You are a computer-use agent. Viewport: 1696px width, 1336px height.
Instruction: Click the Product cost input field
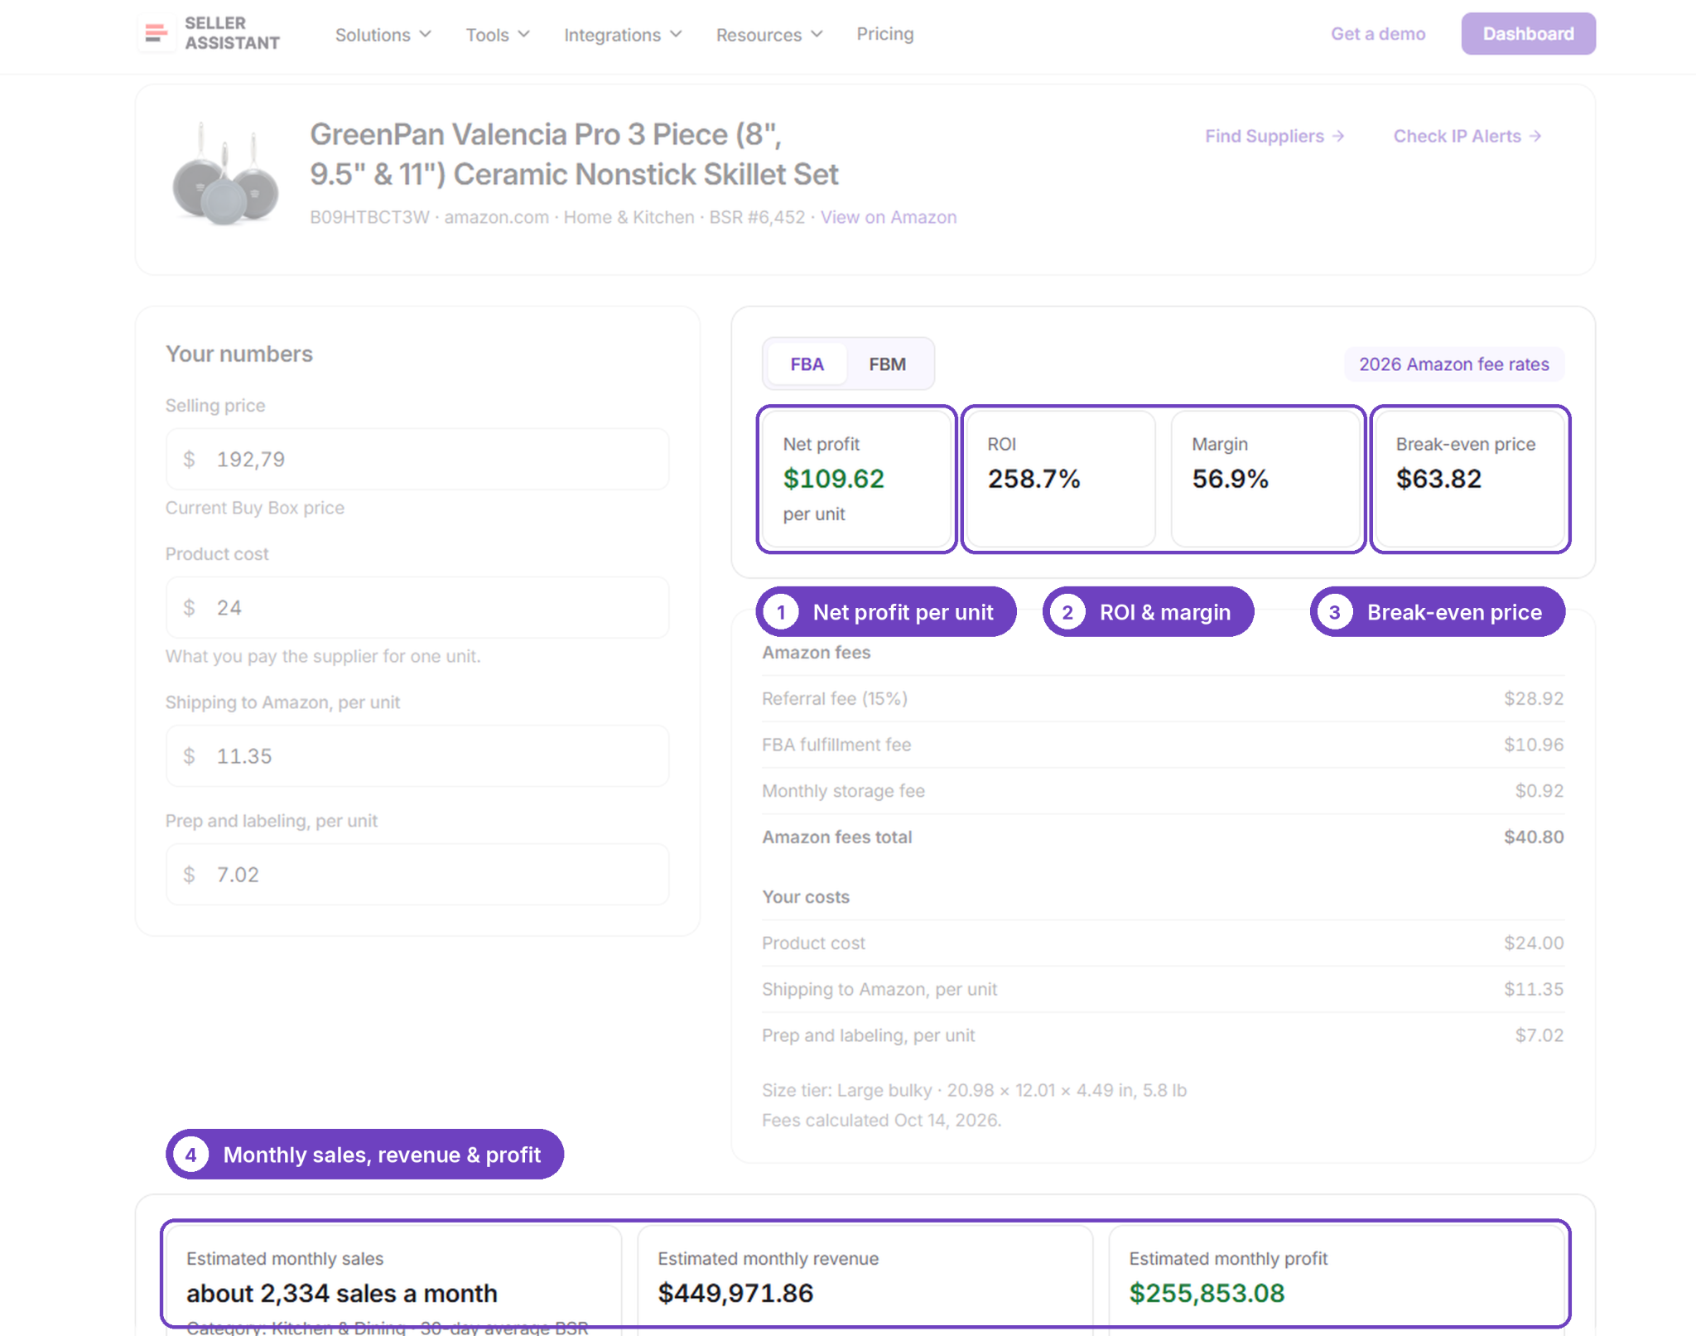coord(417,607)
